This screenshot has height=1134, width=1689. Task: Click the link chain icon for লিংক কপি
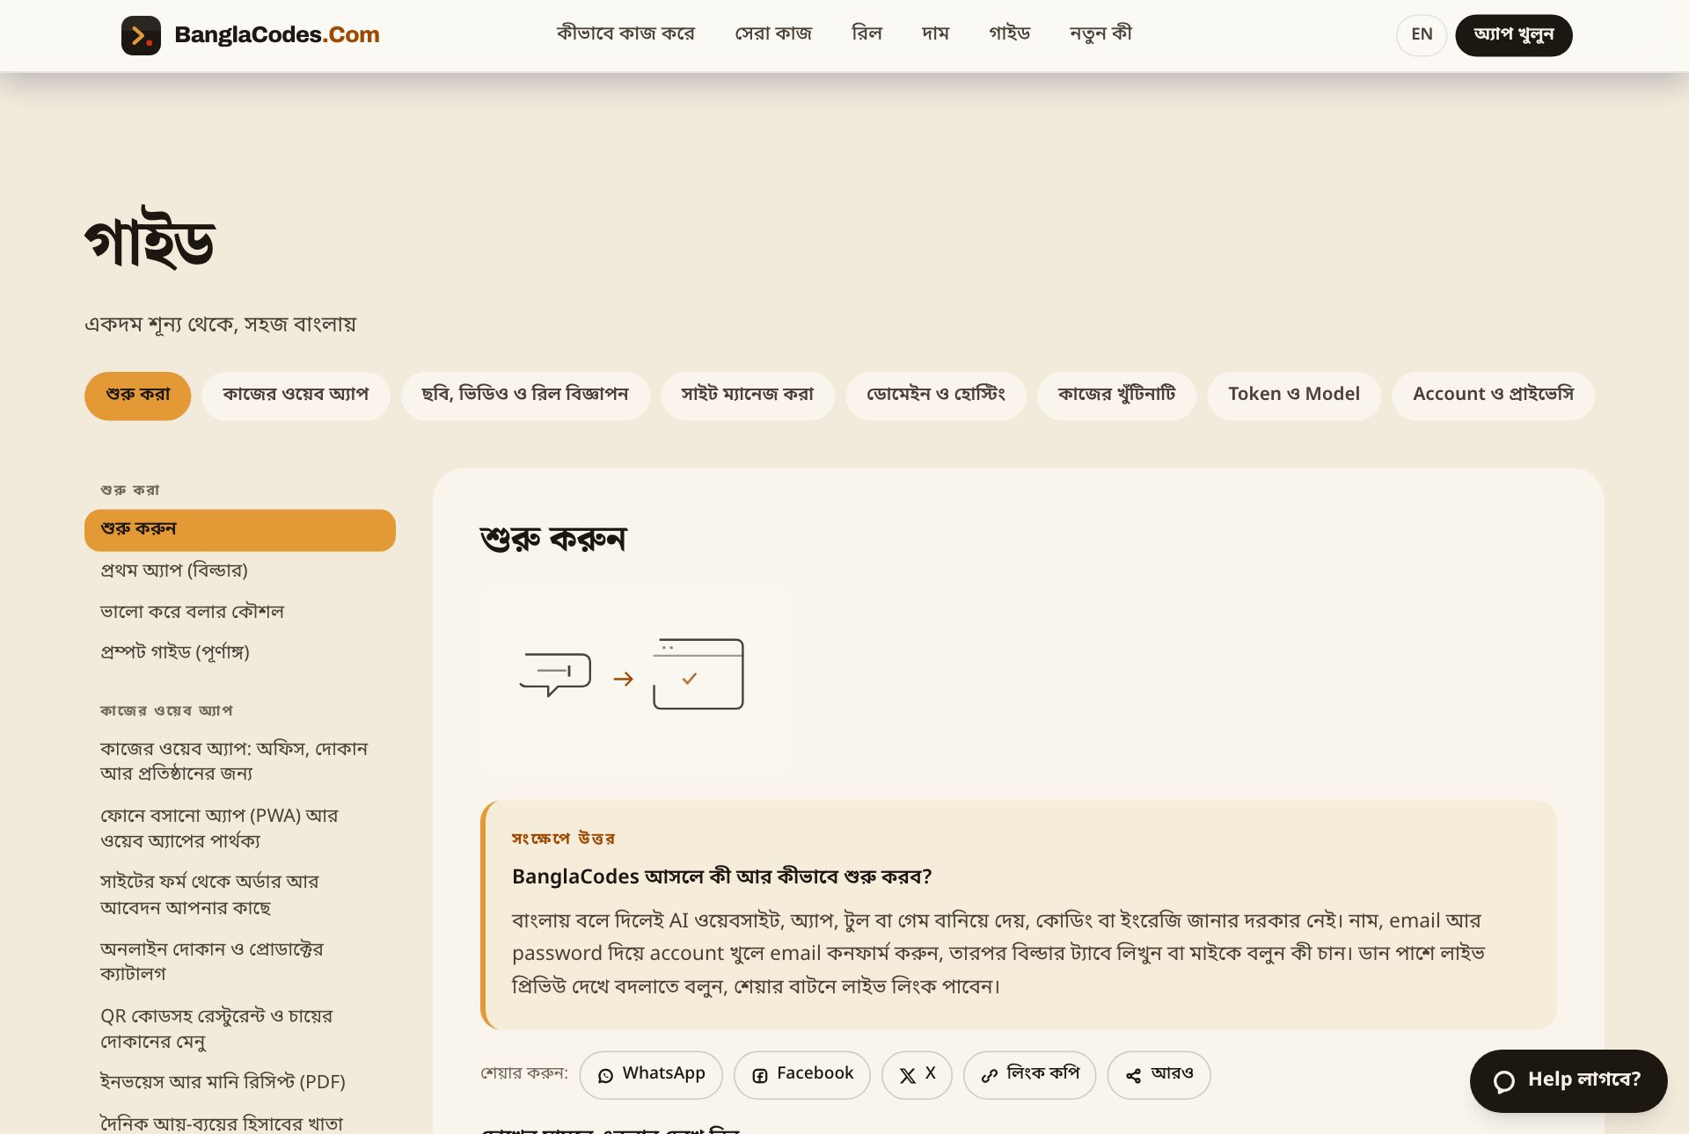click(990, 1076)
